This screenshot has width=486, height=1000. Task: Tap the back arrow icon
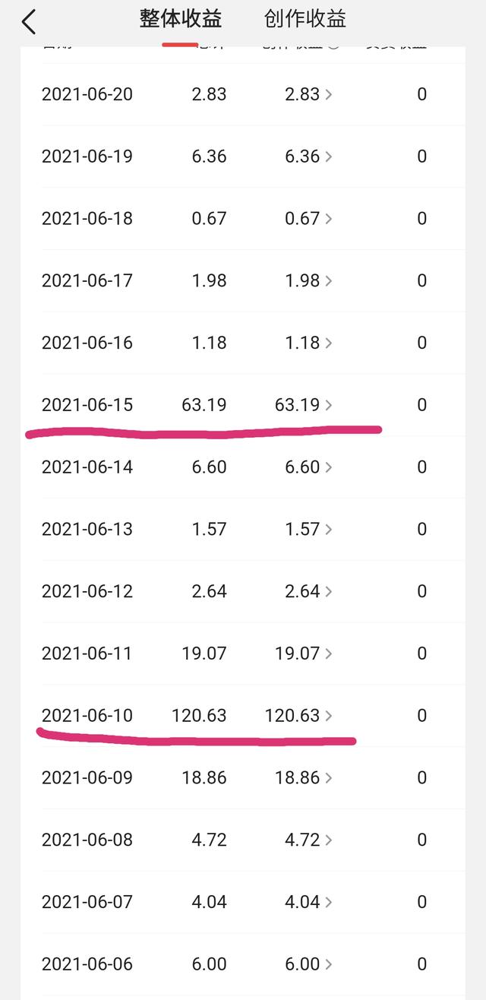point(29,21)
